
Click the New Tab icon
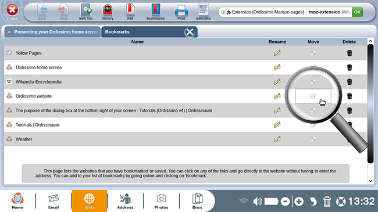coord(86,12)
